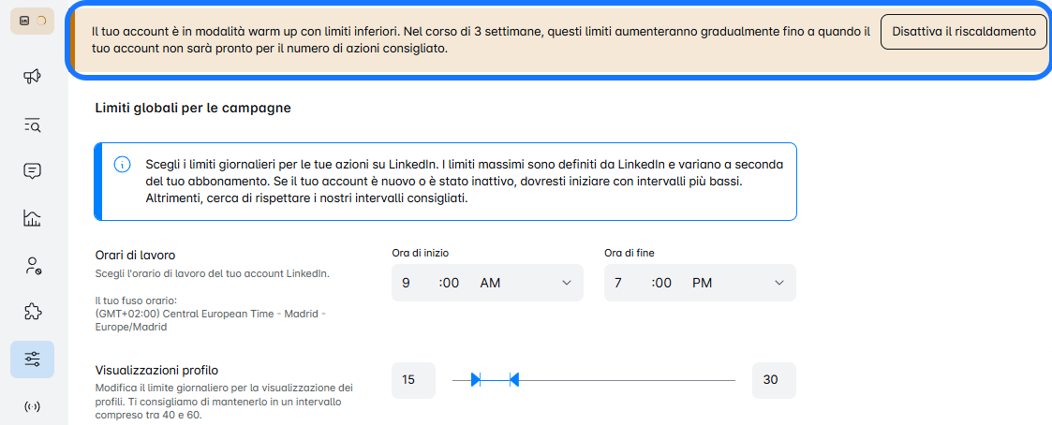The width and height of the screenshot is (1052, 425).
Task: Click the account logo at sidebar top
Action: coord(32,21)
